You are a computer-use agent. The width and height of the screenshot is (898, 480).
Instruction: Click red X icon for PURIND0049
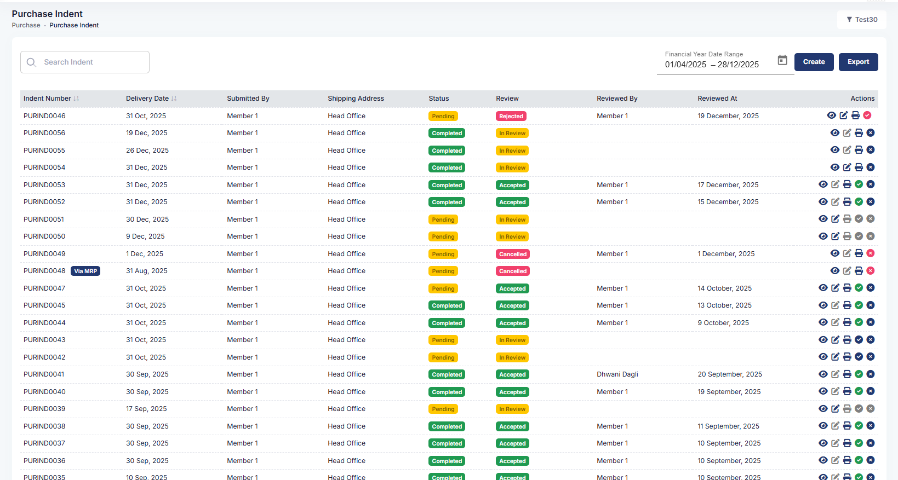[871, 253]
